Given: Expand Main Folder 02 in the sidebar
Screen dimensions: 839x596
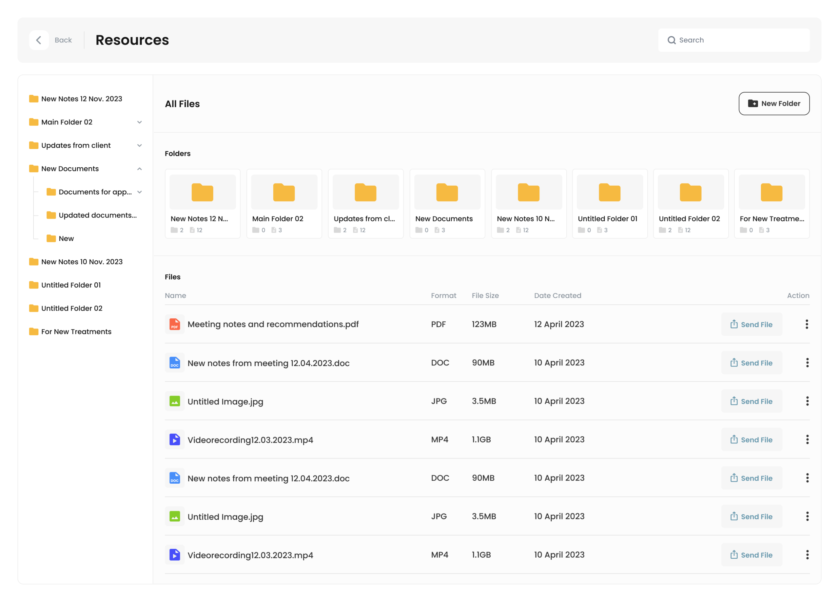Looking at the screenshot, I should pos(140,122).
